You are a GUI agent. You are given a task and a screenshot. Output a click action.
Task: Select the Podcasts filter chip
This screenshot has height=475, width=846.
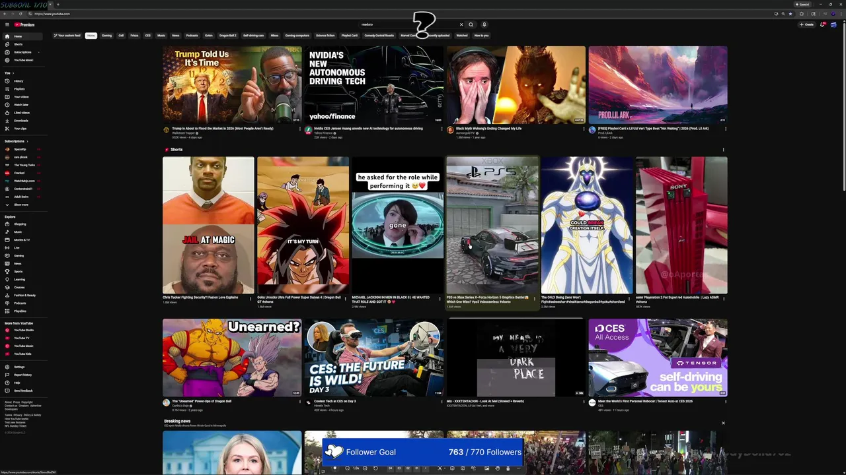[x=192, y=36]
